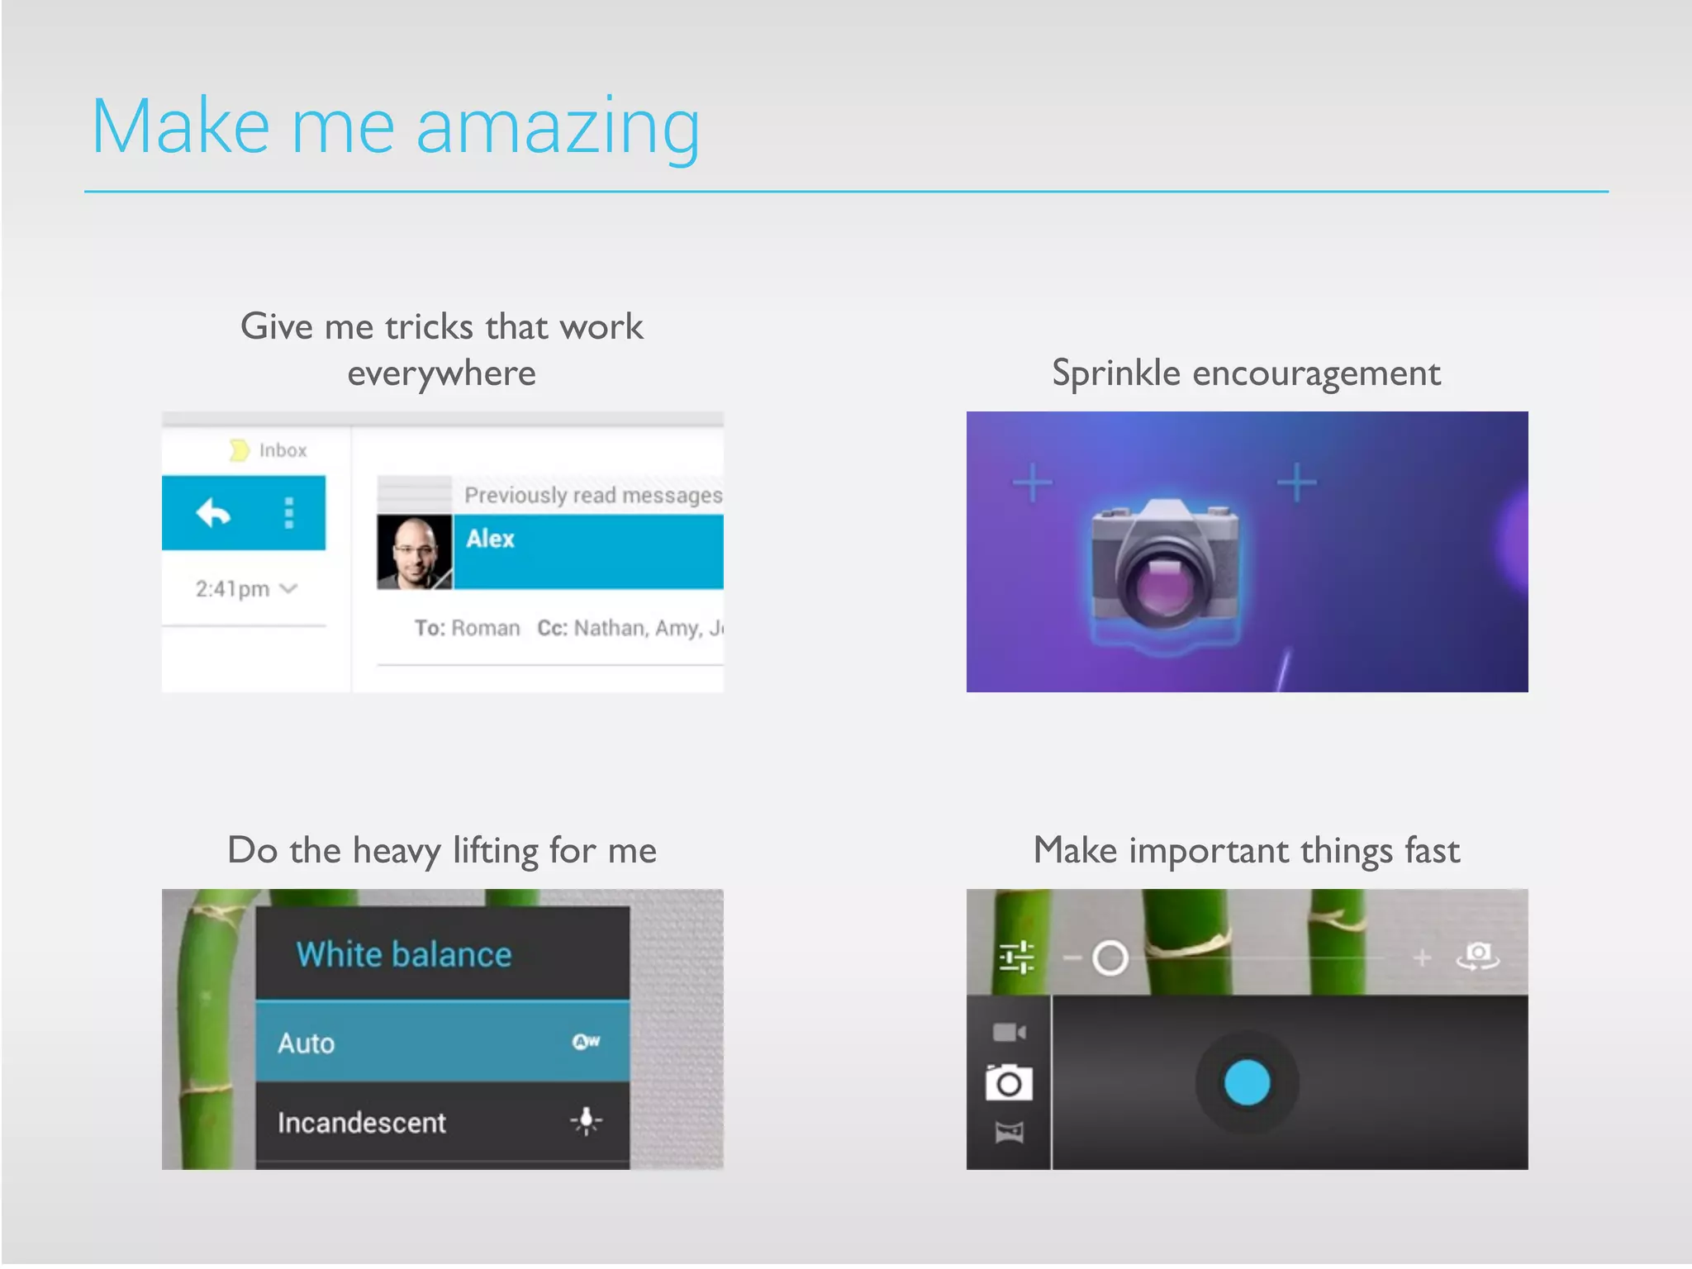1692x1269 pixels.
Task: Click the reply arrow icon
Action: [x=213, y=513]
